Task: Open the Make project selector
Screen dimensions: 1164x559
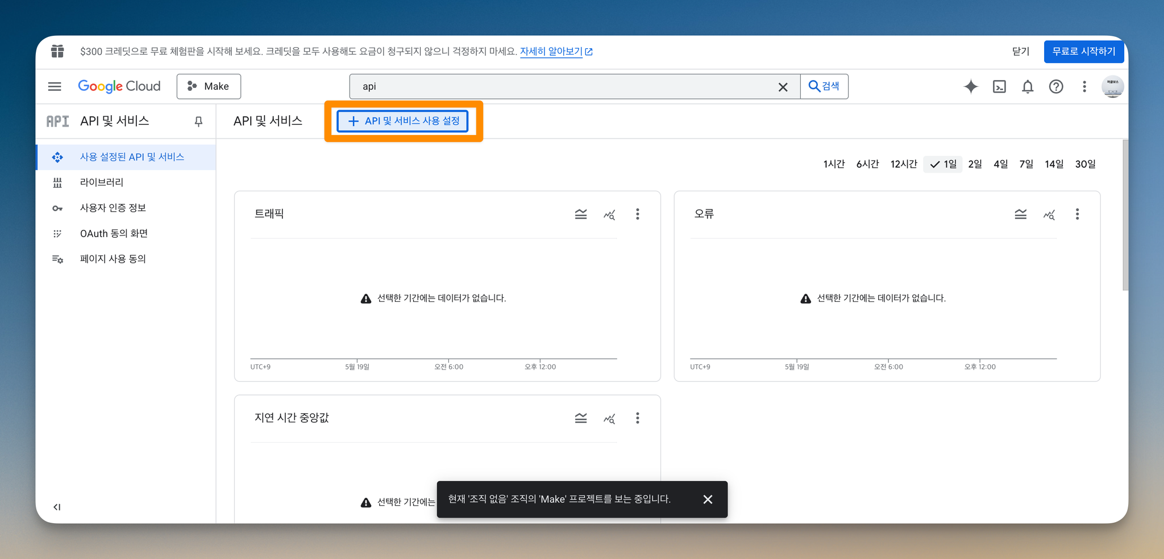Action: pos(209,86)
